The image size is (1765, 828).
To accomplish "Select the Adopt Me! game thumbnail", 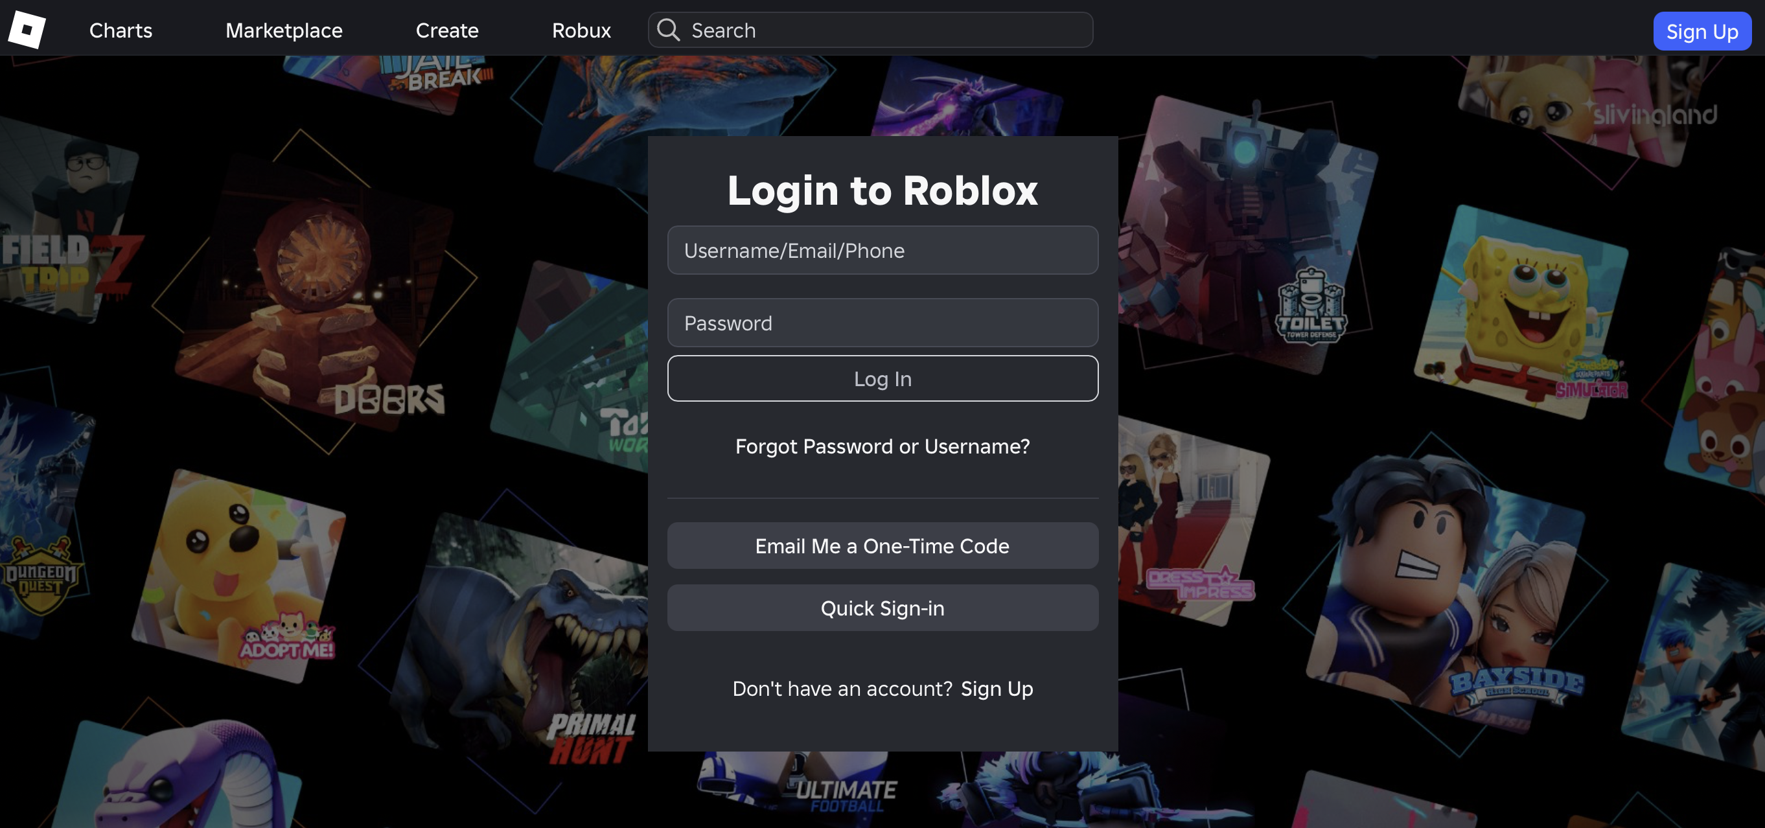I will (240, 575).
